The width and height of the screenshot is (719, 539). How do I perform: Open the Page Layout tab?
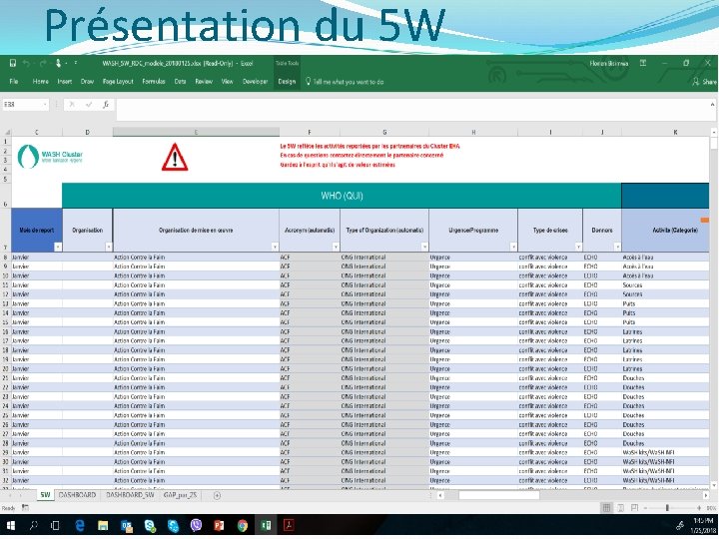pos(118,82)
